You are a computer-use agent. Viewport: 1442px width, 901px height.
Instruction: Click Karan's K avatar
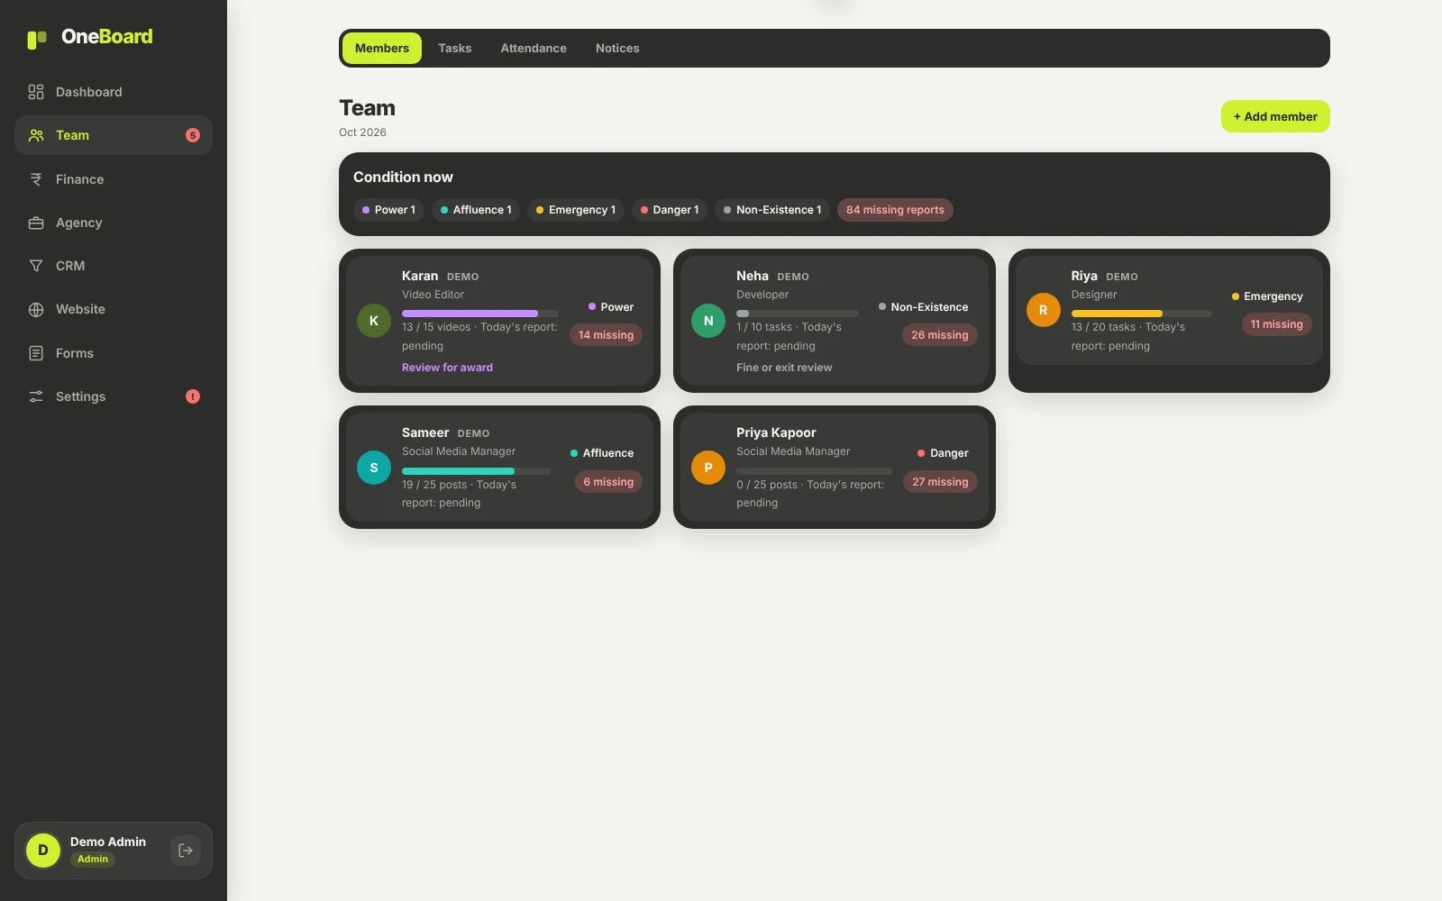click(x=374, y=321)
